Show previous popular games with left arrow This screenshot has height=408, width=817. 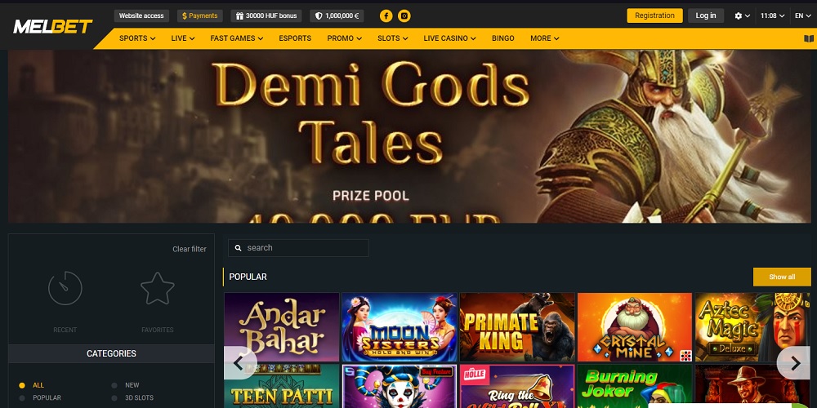click(x=240, y=363)
